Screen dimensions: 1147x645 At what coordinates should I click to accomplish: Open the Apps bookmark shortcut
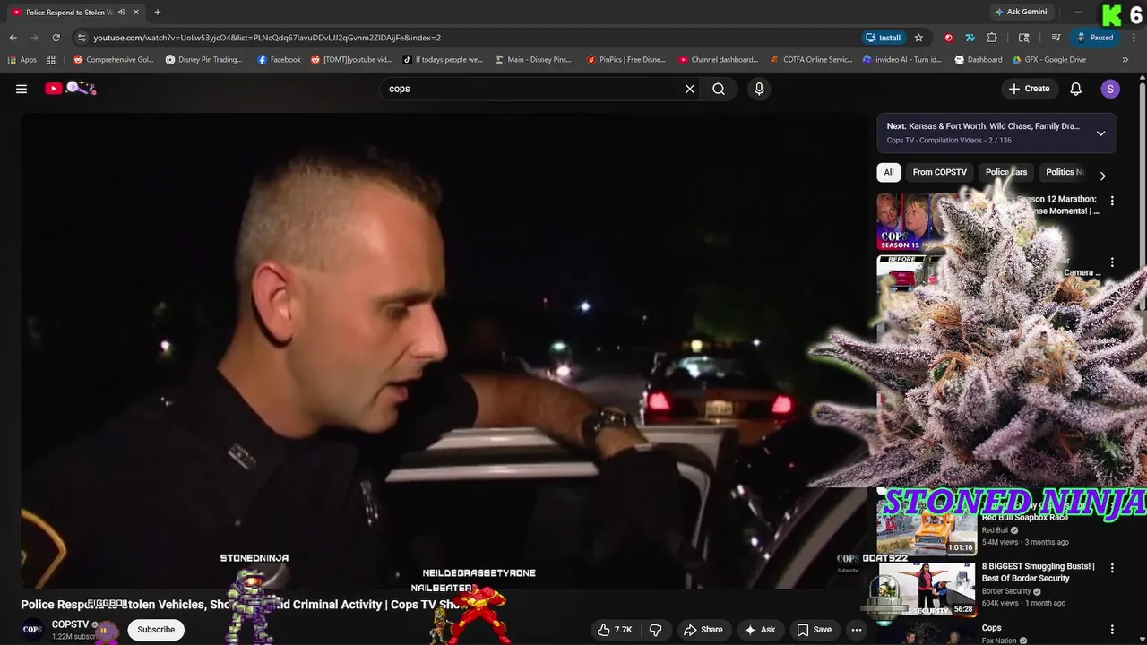22,60
